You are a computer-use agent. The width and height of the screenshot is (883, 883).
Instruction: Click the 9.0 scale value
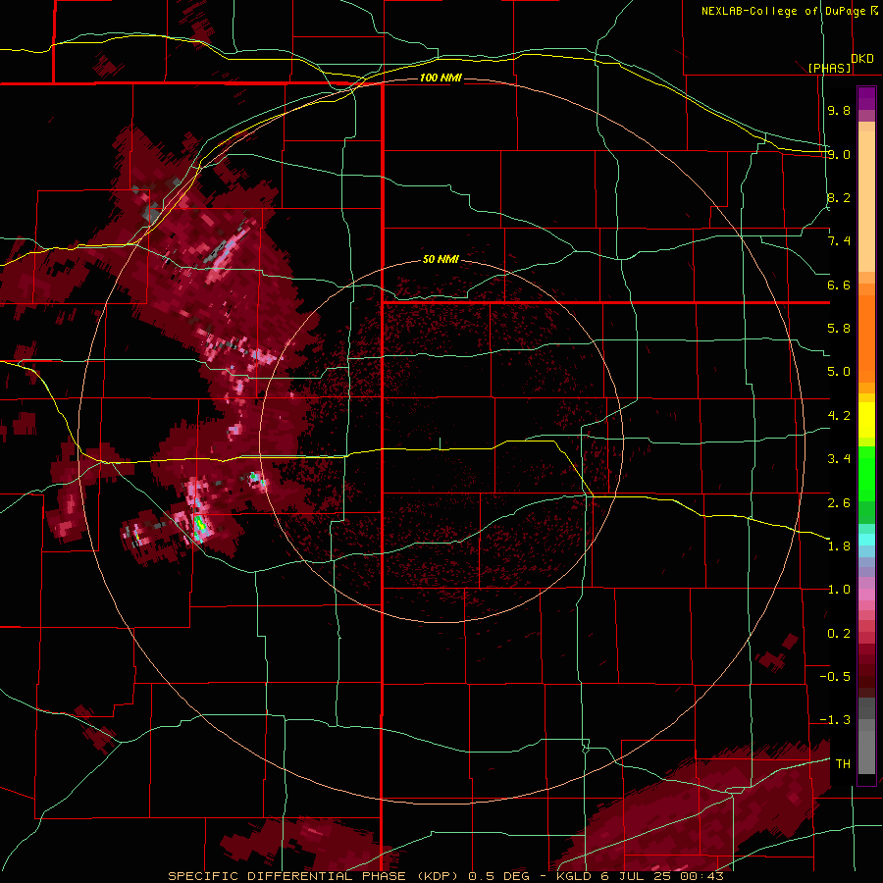[839, 154]
